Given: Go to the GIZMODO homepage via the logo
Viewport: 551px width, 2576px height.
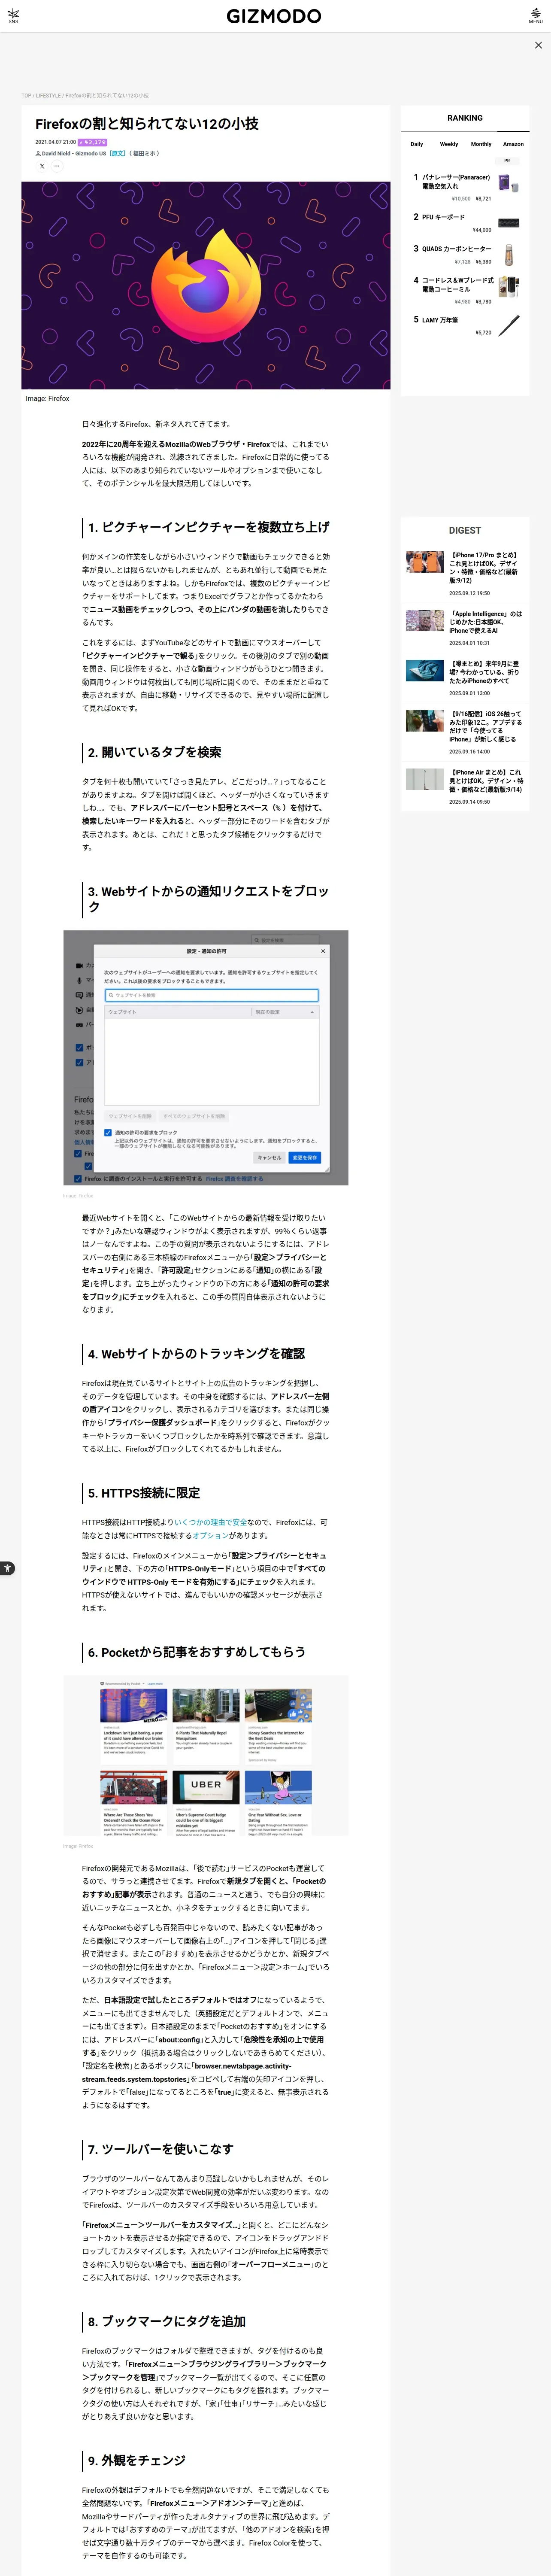Looking at the screenshot, I should [x=274, y=16].
